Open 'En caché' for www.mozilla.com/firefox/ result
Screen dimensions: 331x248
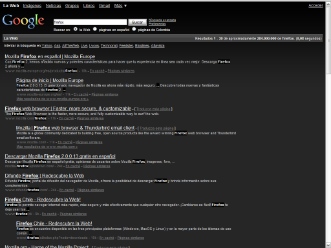(x=67, y=118)
